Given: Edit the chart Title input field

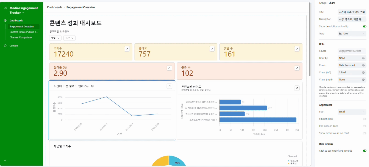Looking at the screenshot, I should [352, 12].
